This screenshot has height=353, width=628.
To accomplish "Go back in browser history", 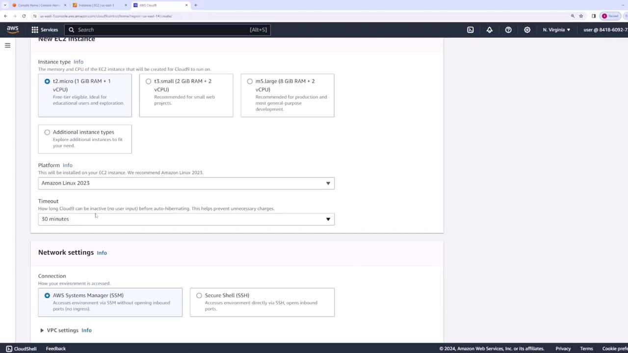I will point(5,16).
